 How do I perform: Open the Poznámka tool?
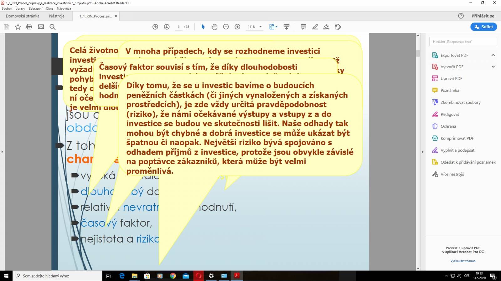point(450,91)
